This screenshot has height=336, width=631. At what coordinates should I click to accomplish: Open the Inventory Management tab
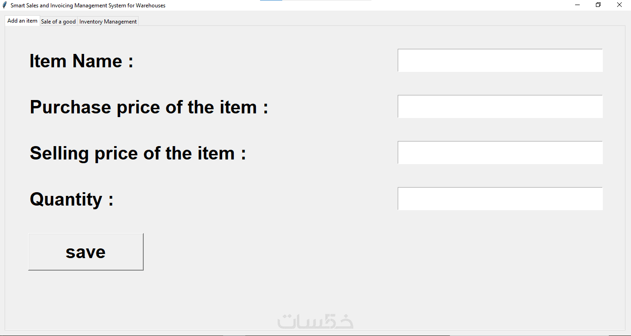[x=108, y=22]
